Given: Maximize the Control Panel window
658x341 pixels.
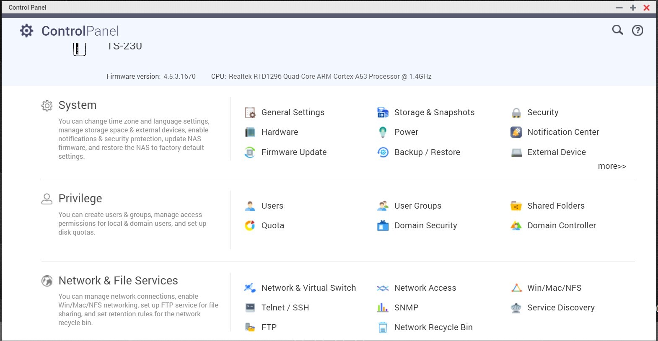Looking at the screenshot, I should (633, 8).
